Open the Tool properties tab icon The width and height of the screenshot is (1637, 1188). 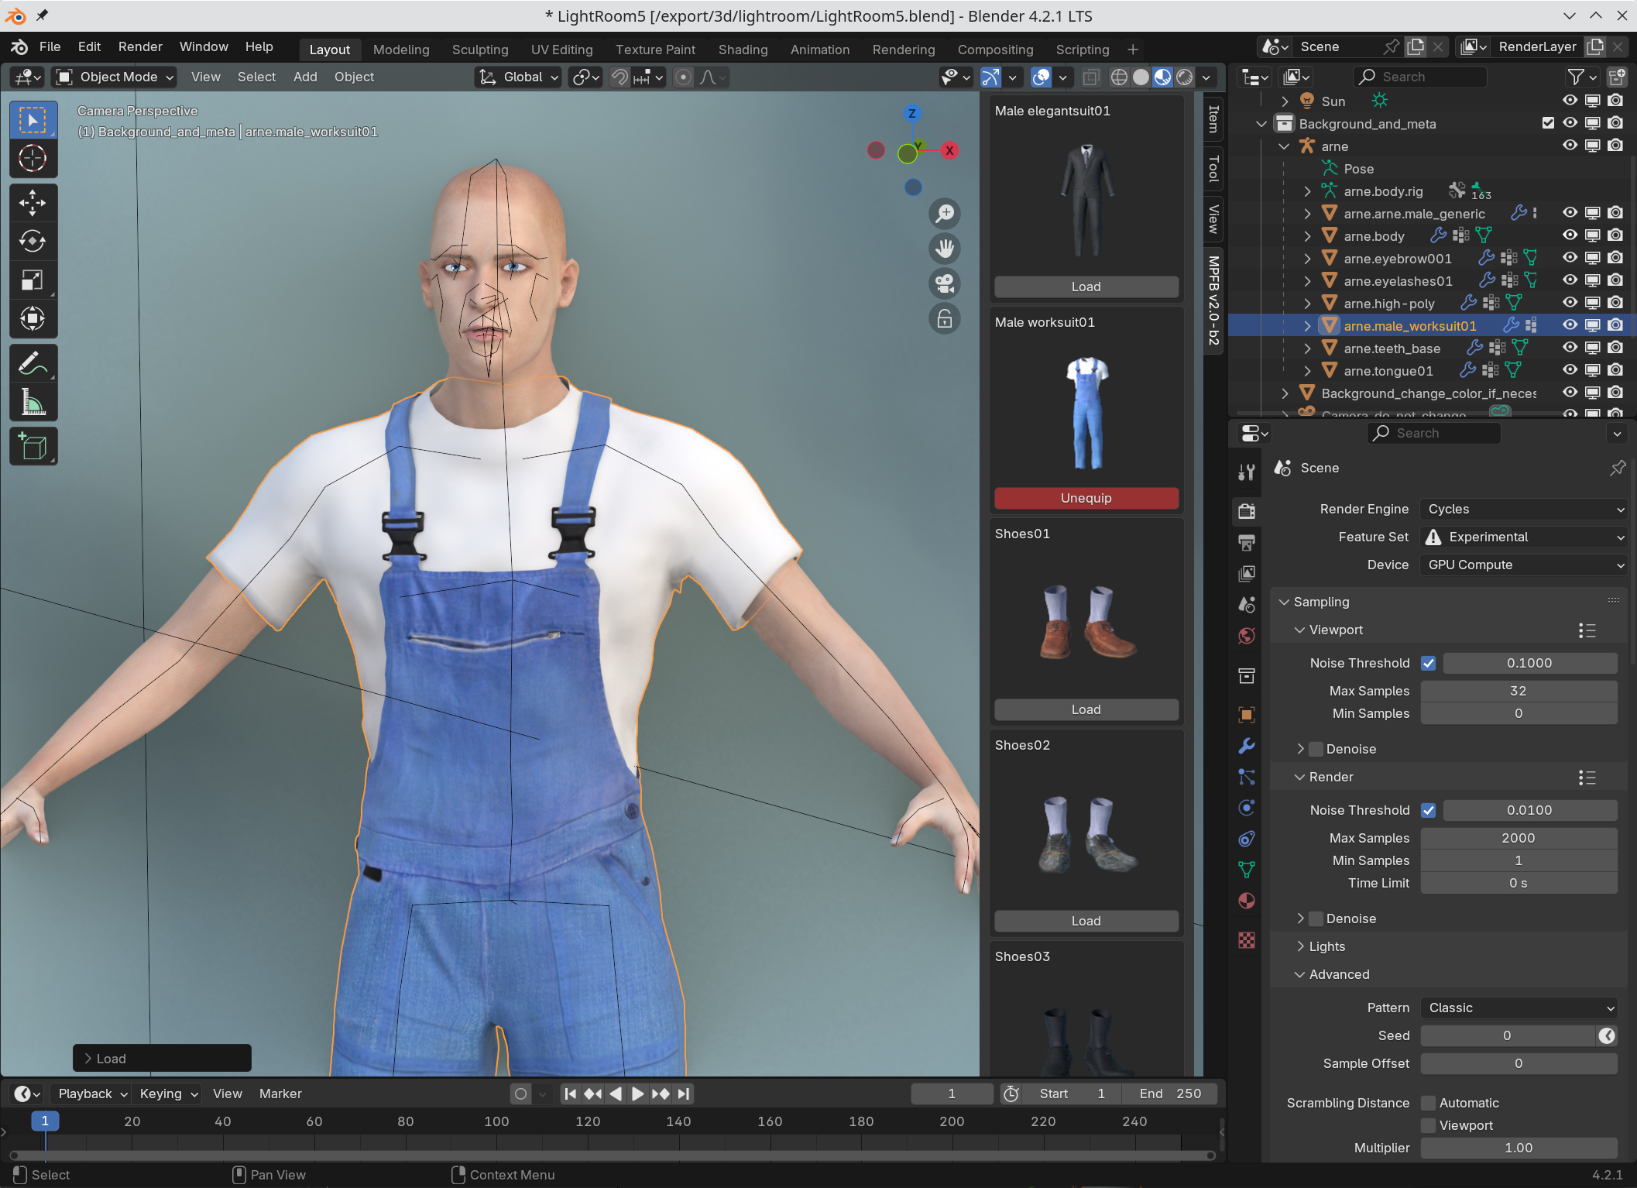click(1247, 472)
